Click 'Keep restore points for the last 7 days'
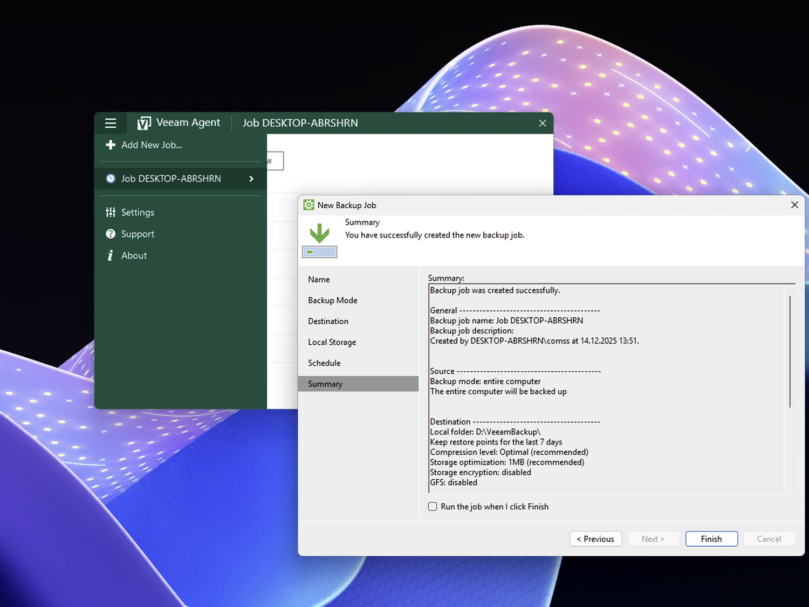The height and width of the screenshot is (607, 809). 496,442
